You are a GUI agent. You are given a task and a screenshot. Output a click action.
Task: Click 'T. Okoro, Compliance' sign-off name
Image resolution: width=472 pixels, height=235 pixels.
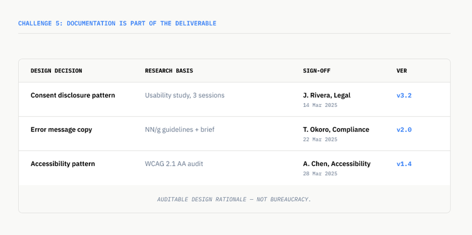pyautogui.click(x=336, y=129)
